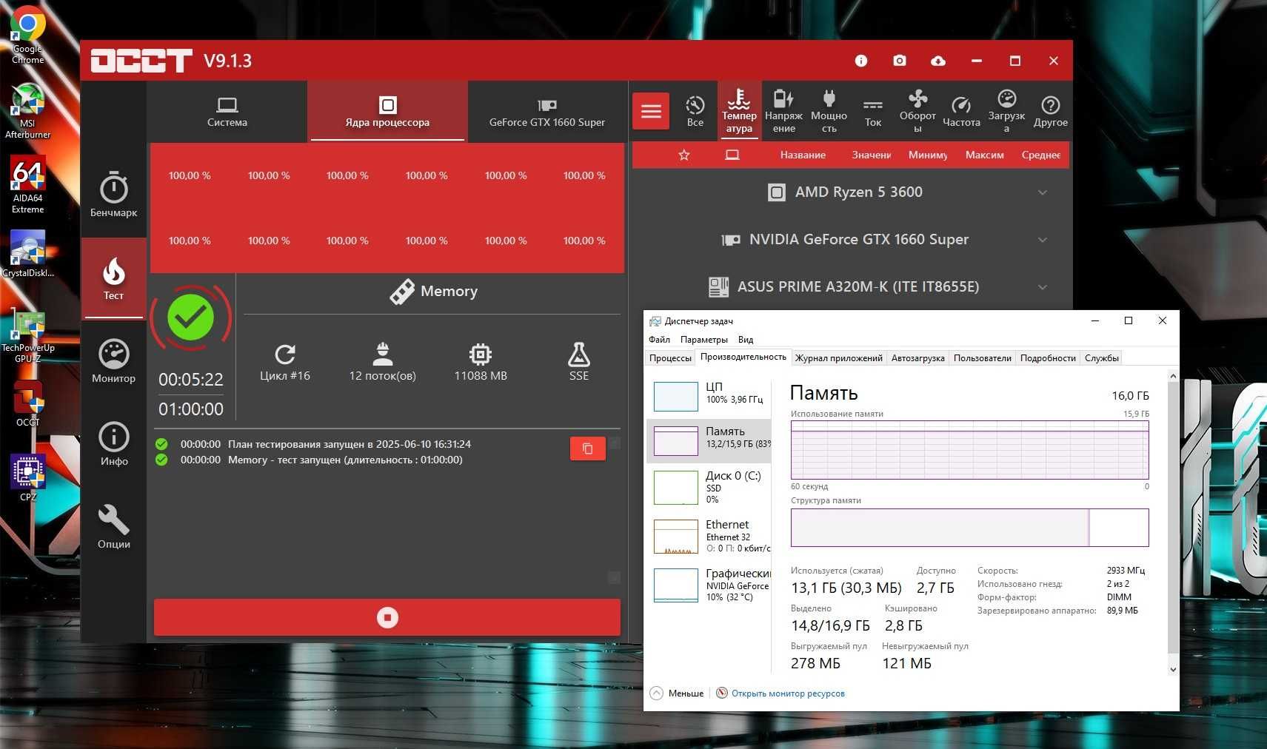Click the log panel scroll-to-bottom button
This screenshot has width=1267, height=749.
click(614, 577)
